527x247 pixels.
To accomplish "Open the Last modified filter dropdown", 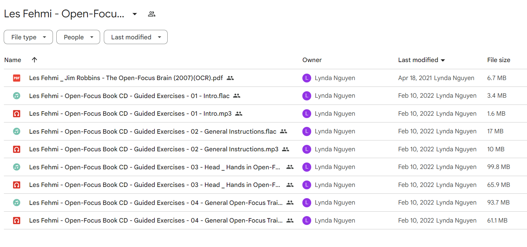I will [x=135, y=37].
